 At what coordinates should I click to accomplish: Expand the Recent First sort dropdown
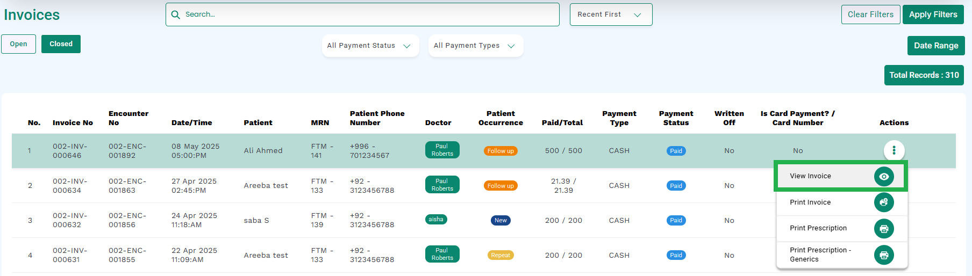point(611,14)
